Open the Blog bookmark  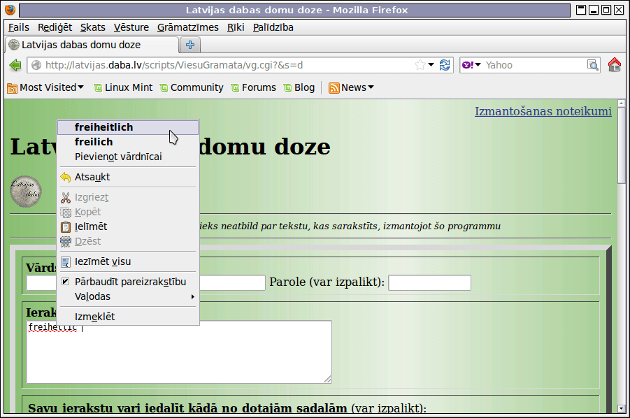point(299,87)
